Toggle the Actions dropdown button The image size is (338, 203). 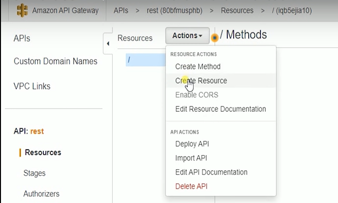pos(187,36)
